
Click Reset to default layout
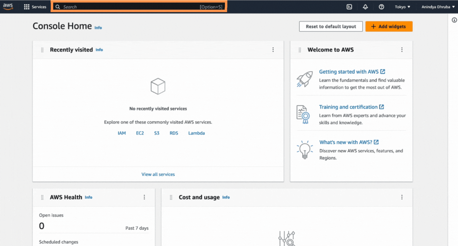(331, 26)
